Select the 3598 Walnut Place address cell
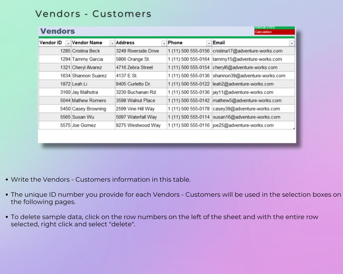The image size is (343, 274). [141, 101]
